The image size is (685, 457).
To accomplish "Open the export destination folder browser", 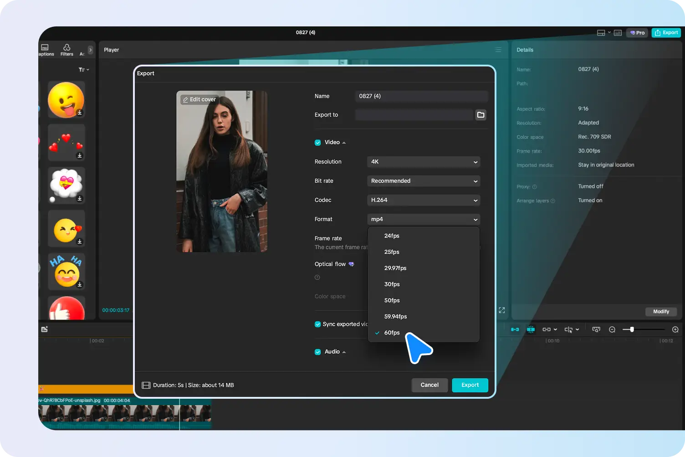I will (481, 115).
